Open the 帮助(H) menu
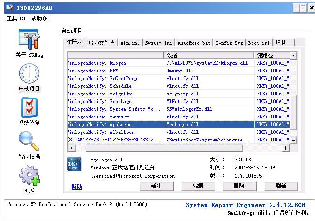 click(x=40, y=19)
